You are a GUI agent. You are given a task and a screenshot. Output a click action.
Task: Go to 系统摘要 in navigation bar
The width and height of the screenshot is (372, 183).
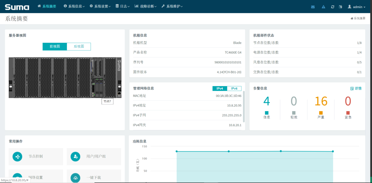point(47,6)
